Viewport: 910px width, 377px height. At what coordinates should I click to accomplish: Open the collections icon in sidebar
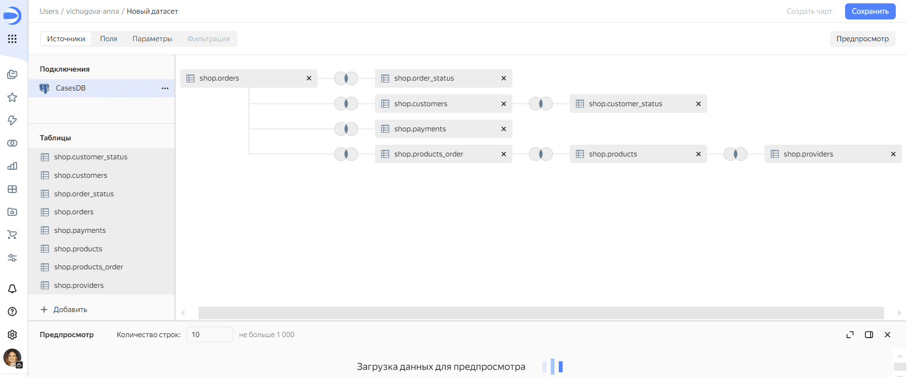pyautogui.click(x=12, y=74)
